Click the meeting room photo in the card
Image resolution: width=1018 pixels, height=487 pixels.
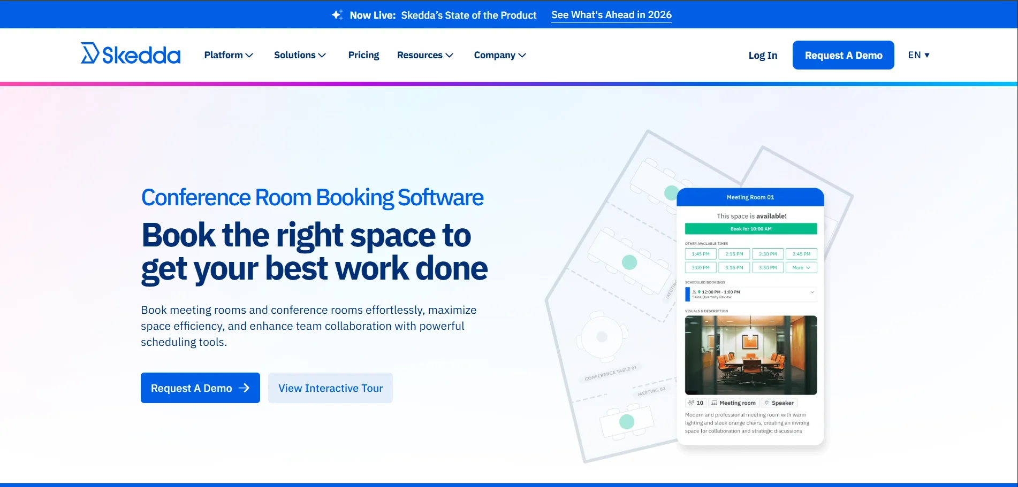pyautogui.click(x=750, y=355)
